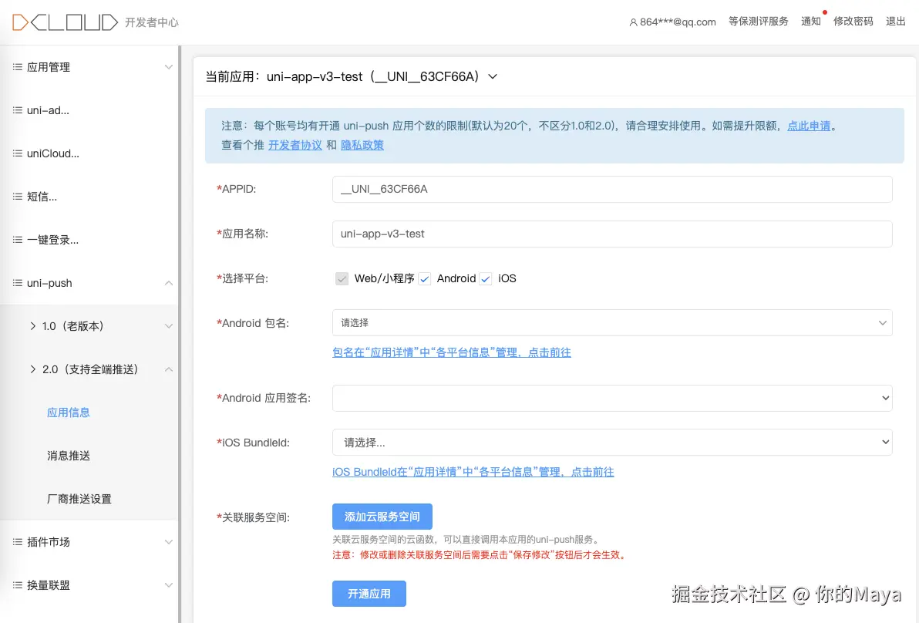
Task: Click the sidebar vertical scrollbar
Action: pos(180,334)
